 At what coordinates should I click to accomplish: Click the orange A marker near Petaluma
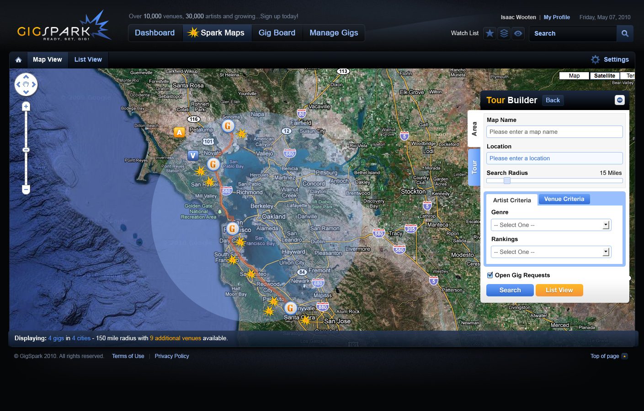coord(179,132)
